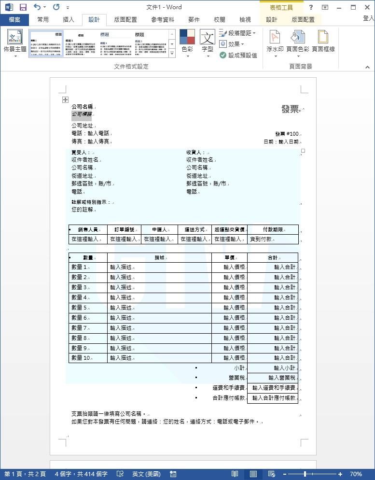Open 段落間距 paragraph spacing dropdown
Image resolution: width=375 pixels, height=480 pixels.
tap(237, 33)
